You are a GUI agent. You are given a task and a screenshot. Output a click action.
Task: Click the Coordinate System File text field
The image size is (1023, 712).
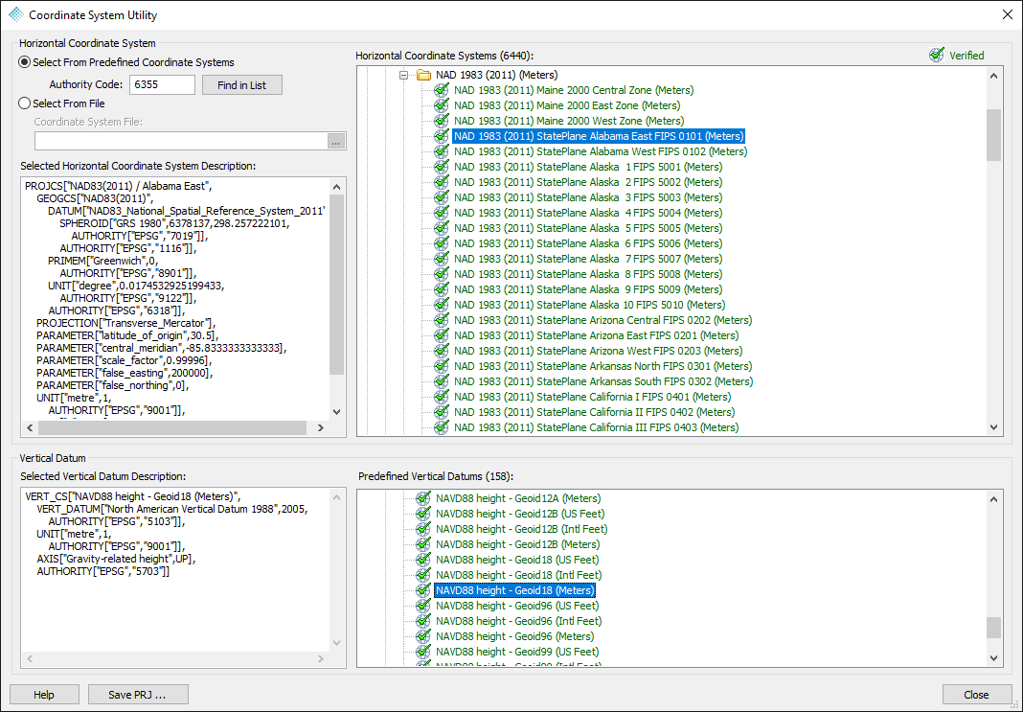[181, 141]
